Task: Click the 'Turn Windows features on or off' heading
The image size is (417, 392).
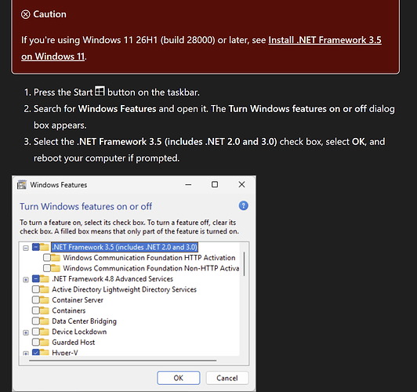Action: [85, 206]
